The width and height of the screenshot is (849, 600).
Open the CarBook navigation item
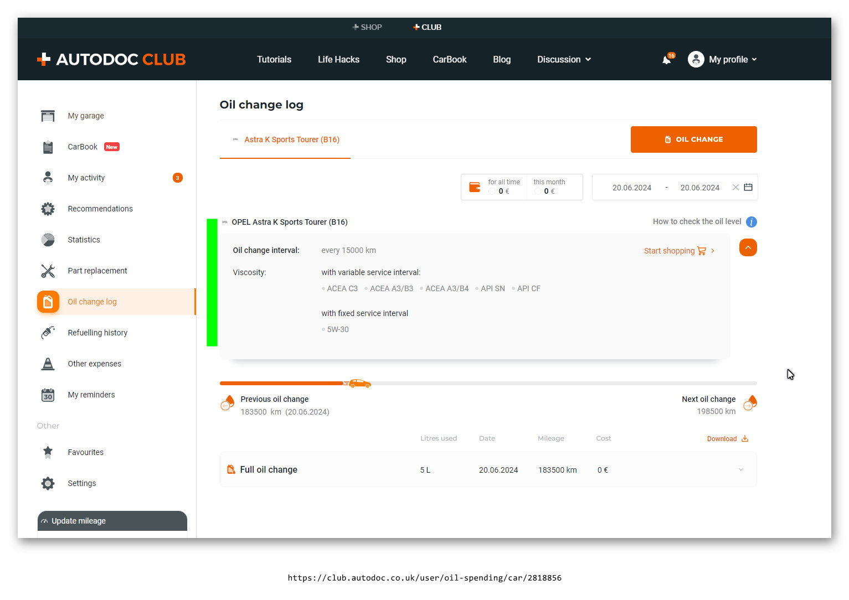coord(450,59)
